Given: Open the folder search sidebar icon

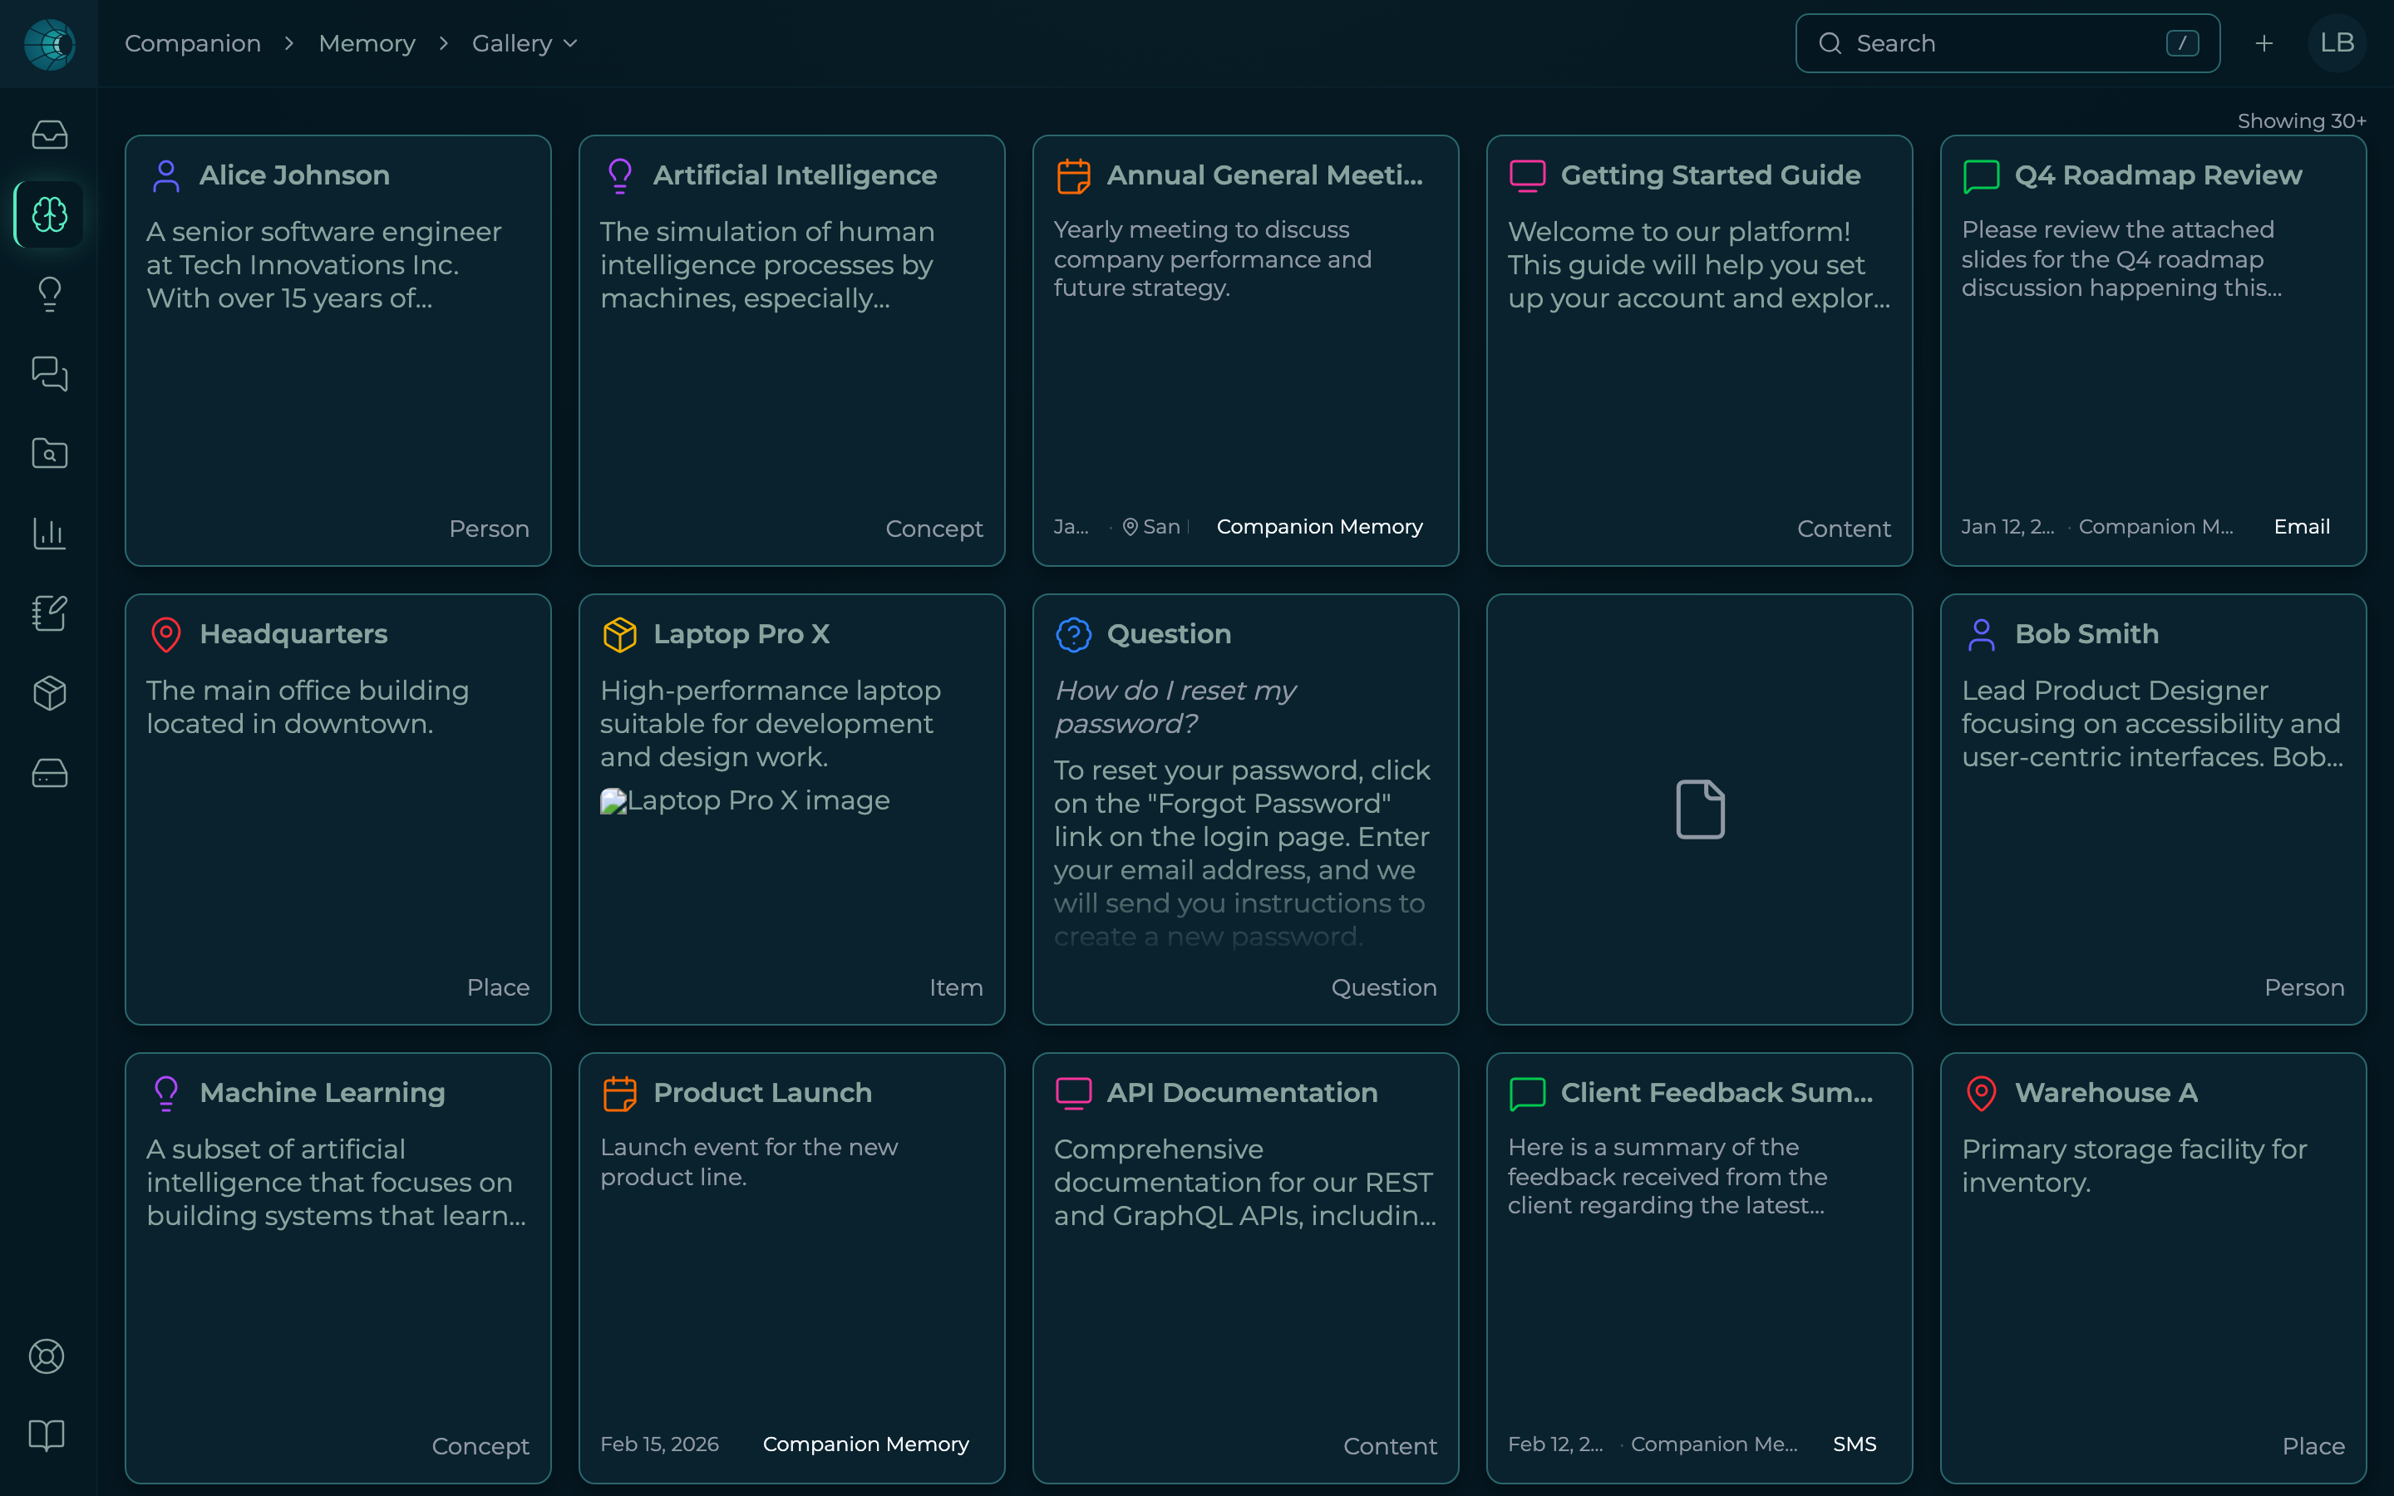Looking at the screenshot, I should [x=50, y=453].
